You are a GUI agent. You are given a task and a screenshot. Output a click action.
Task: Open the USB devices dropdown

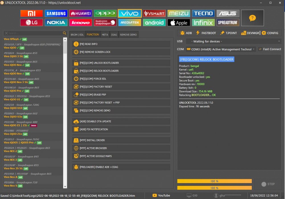[x=234, y=41]
